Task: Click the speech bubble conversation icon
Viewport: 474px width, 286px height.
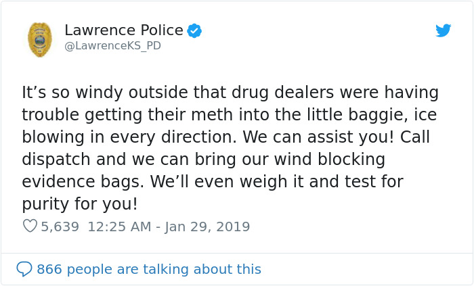Action: 24,269
